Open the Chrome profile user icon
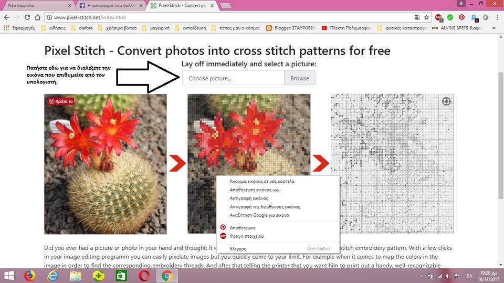This screenshot has height=283, width=504. (x=461, y=3)
